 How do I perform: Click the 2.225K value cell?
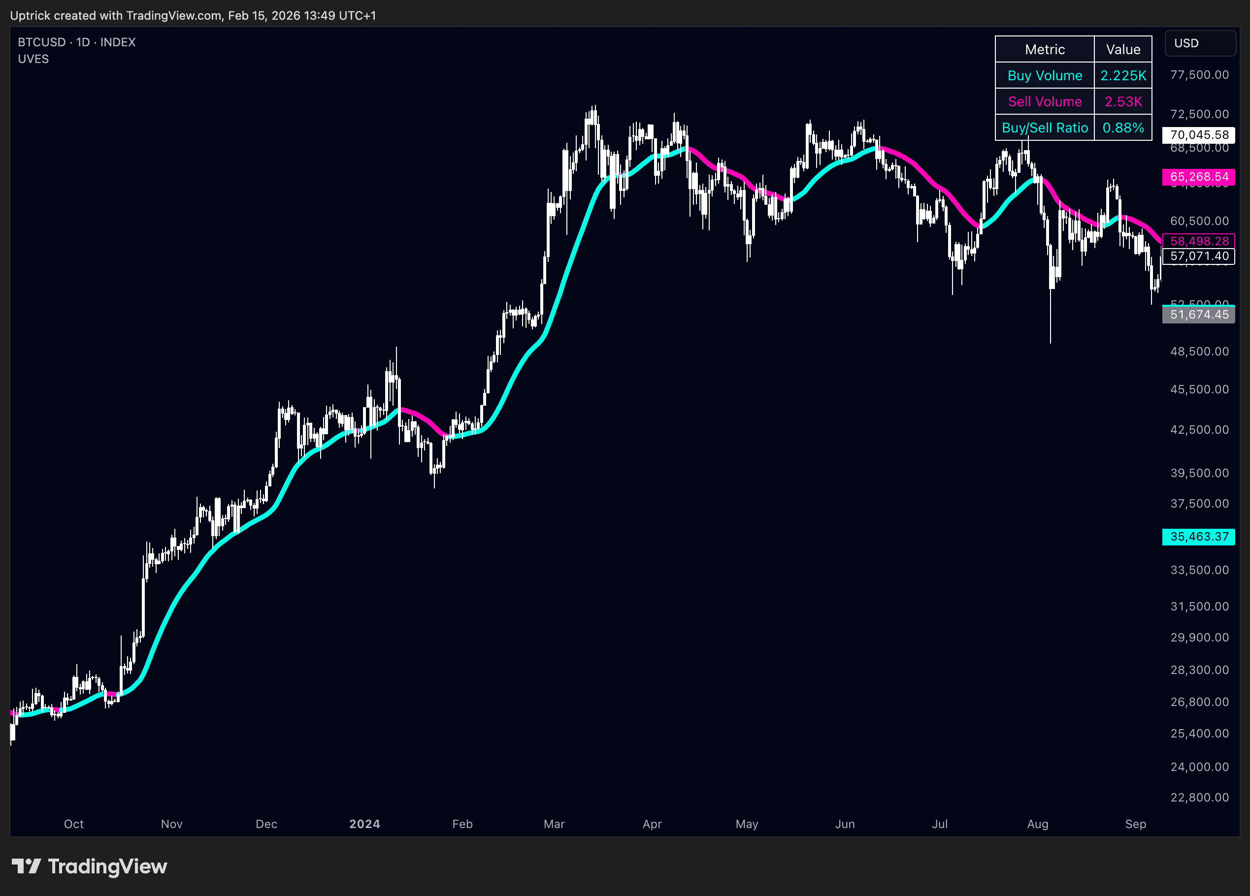click(1123, 75)
